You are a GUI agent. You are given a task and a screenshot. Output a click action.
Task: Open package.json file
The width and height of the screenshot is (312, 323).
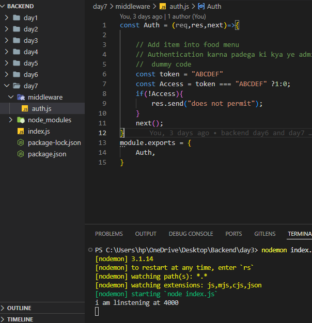point(47,154)
